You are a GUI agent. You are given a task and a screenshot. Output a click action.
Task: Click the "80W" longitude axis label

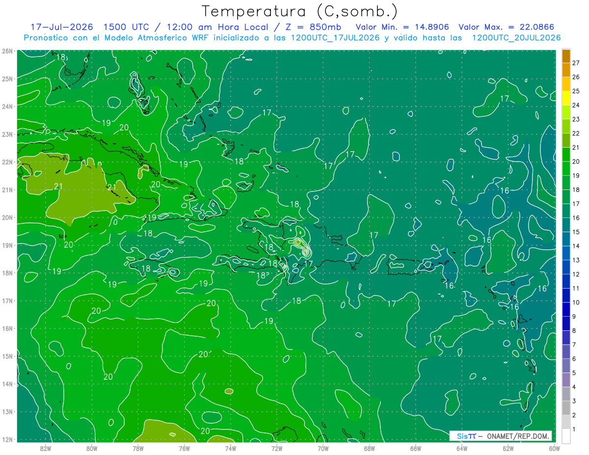tap(91, 448)
